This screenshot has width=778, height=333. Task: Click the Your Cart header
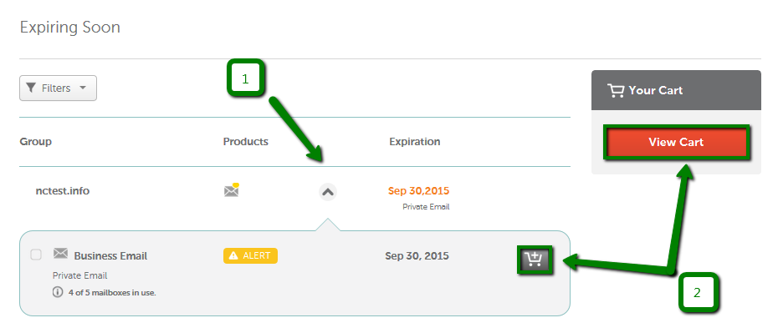pyautogui.click(x=676, y=90)
